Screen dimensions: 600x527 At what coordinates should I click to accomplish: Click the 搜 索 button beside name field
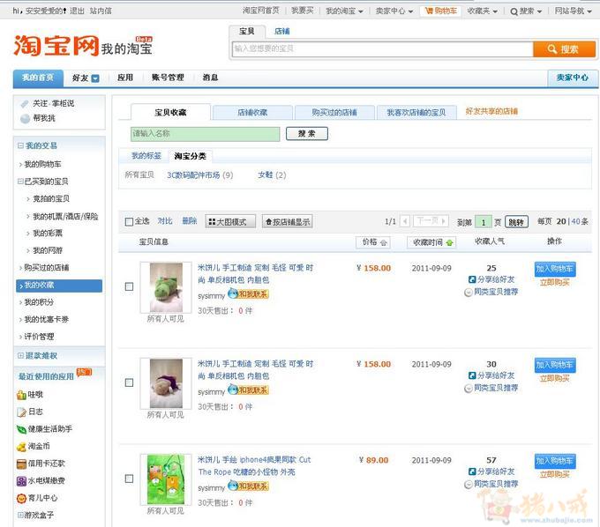[307, 134]
